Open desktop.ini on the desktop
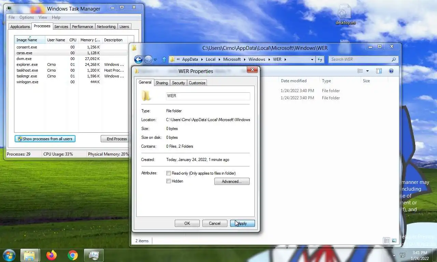Viewport: 437px width, 262px height. point(345,15)
